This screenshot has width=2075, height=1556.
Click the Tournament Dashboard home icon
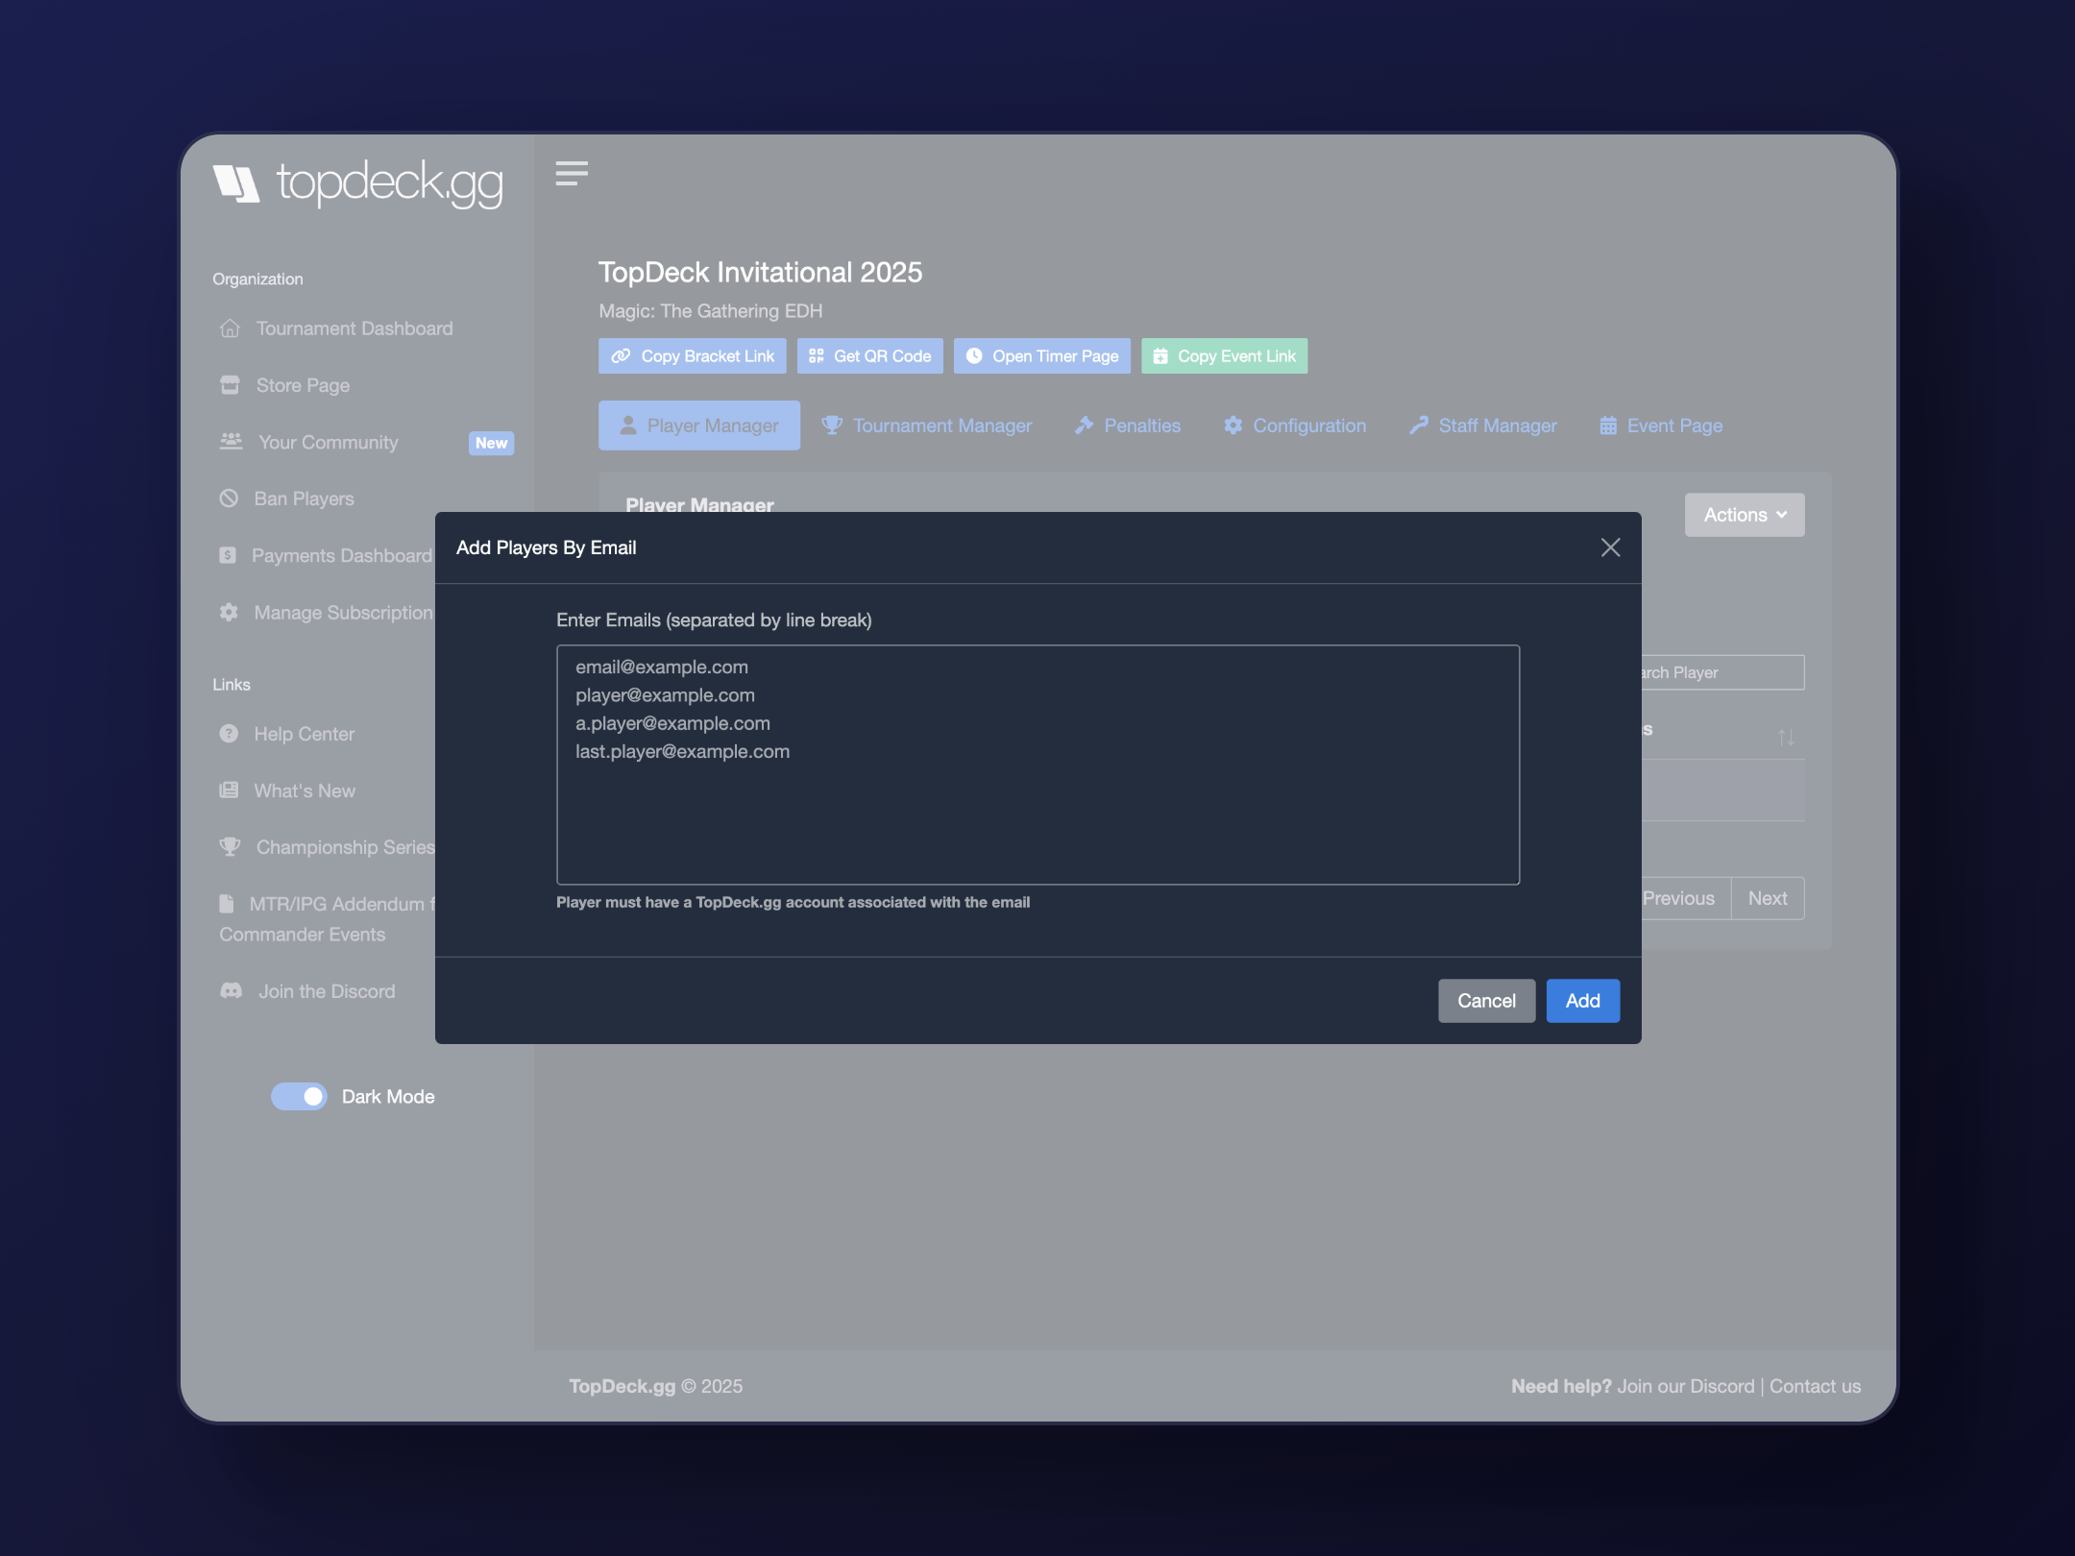click(230, 328)
